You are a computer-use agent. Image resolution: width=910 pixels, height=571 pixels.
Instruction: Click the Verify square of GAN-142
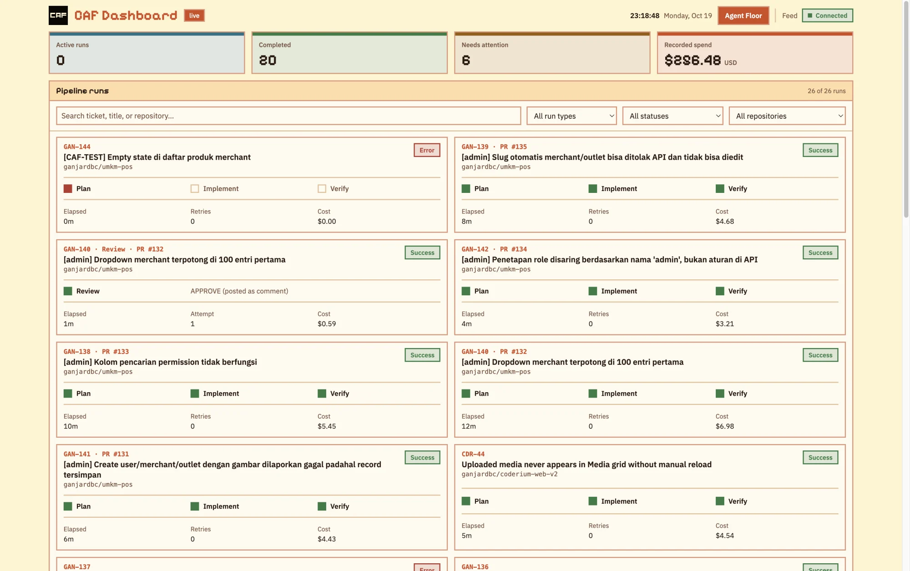720,291
